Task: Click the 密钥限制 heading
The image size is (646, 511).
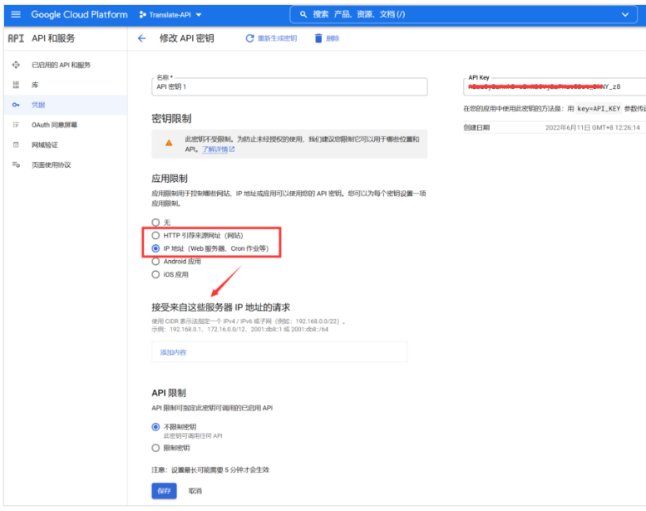Action: (171, 119)
